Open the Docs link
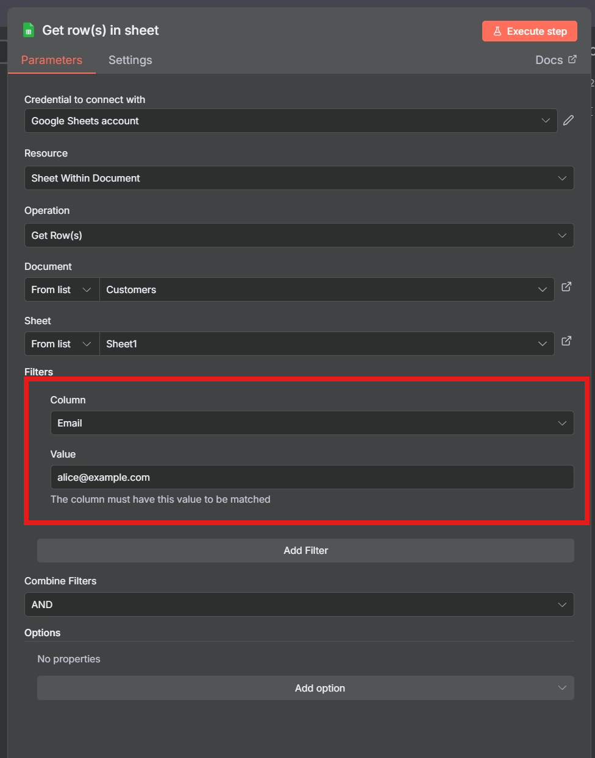Viewport: 595px width, 758px height. click(x=555, y=60)
